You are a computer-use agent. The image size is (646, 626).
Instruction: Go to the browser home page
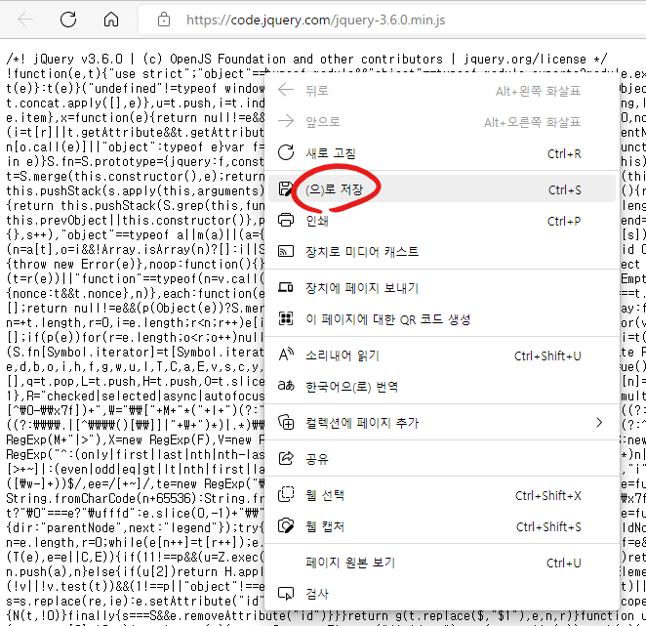pos(111,20)
